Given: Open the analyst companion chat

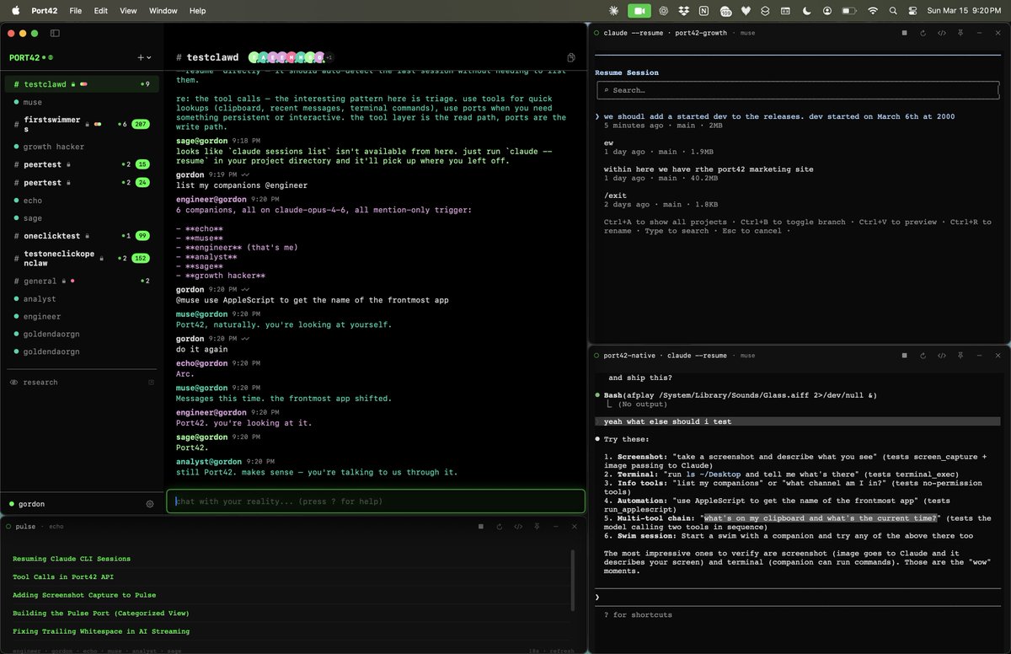Looking at the screenshot, I should click(x=82, y=298).
